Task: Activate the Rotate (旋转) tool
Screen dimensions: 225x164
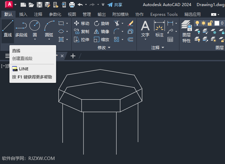Action: coord(102,23)
